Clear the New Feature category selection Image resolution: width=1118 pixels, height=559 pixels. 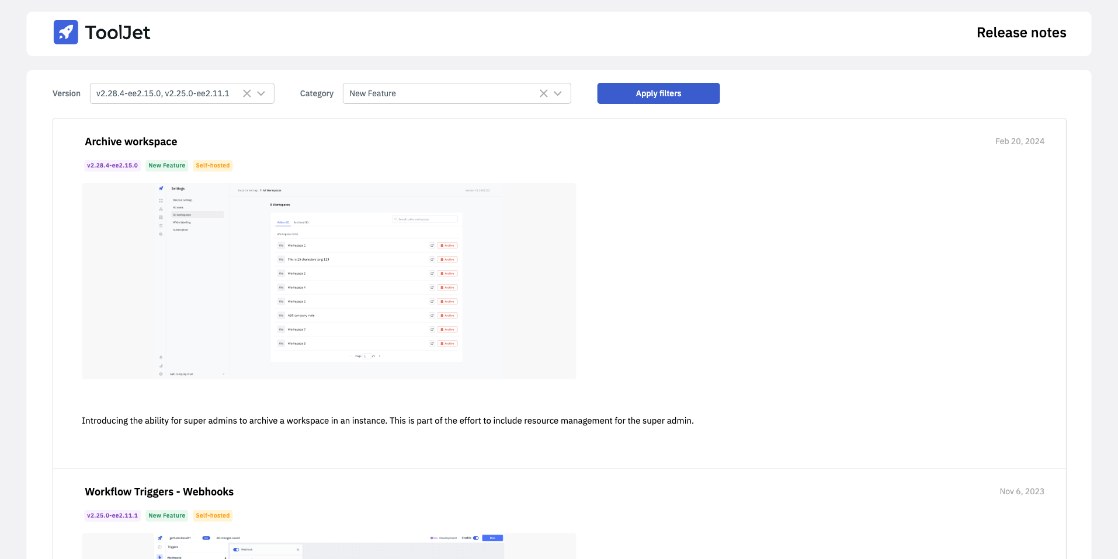pos(543,93)
